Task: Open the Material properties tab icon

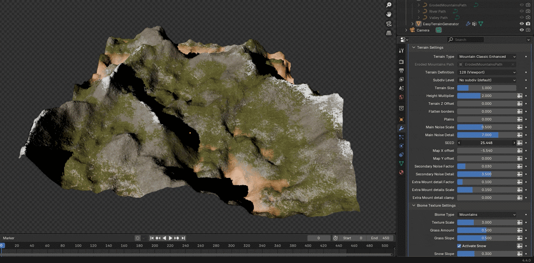Action: [x=401, y=172]
